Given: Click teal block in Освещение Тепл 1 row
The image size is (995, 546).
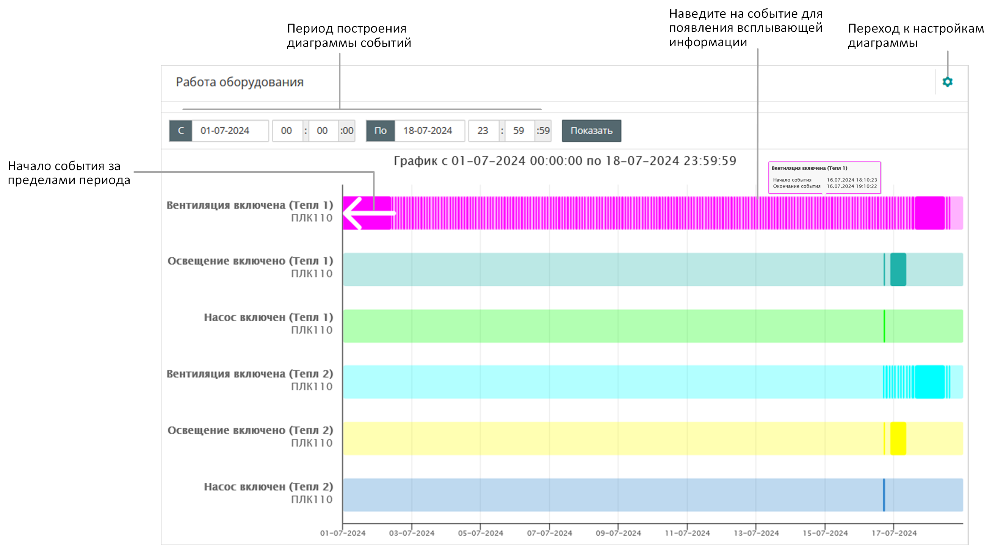Looking at the screenshot, I should pos(898,269).
